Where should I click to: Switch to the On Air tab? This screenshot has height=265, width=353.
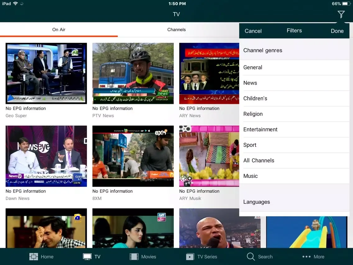59,30
